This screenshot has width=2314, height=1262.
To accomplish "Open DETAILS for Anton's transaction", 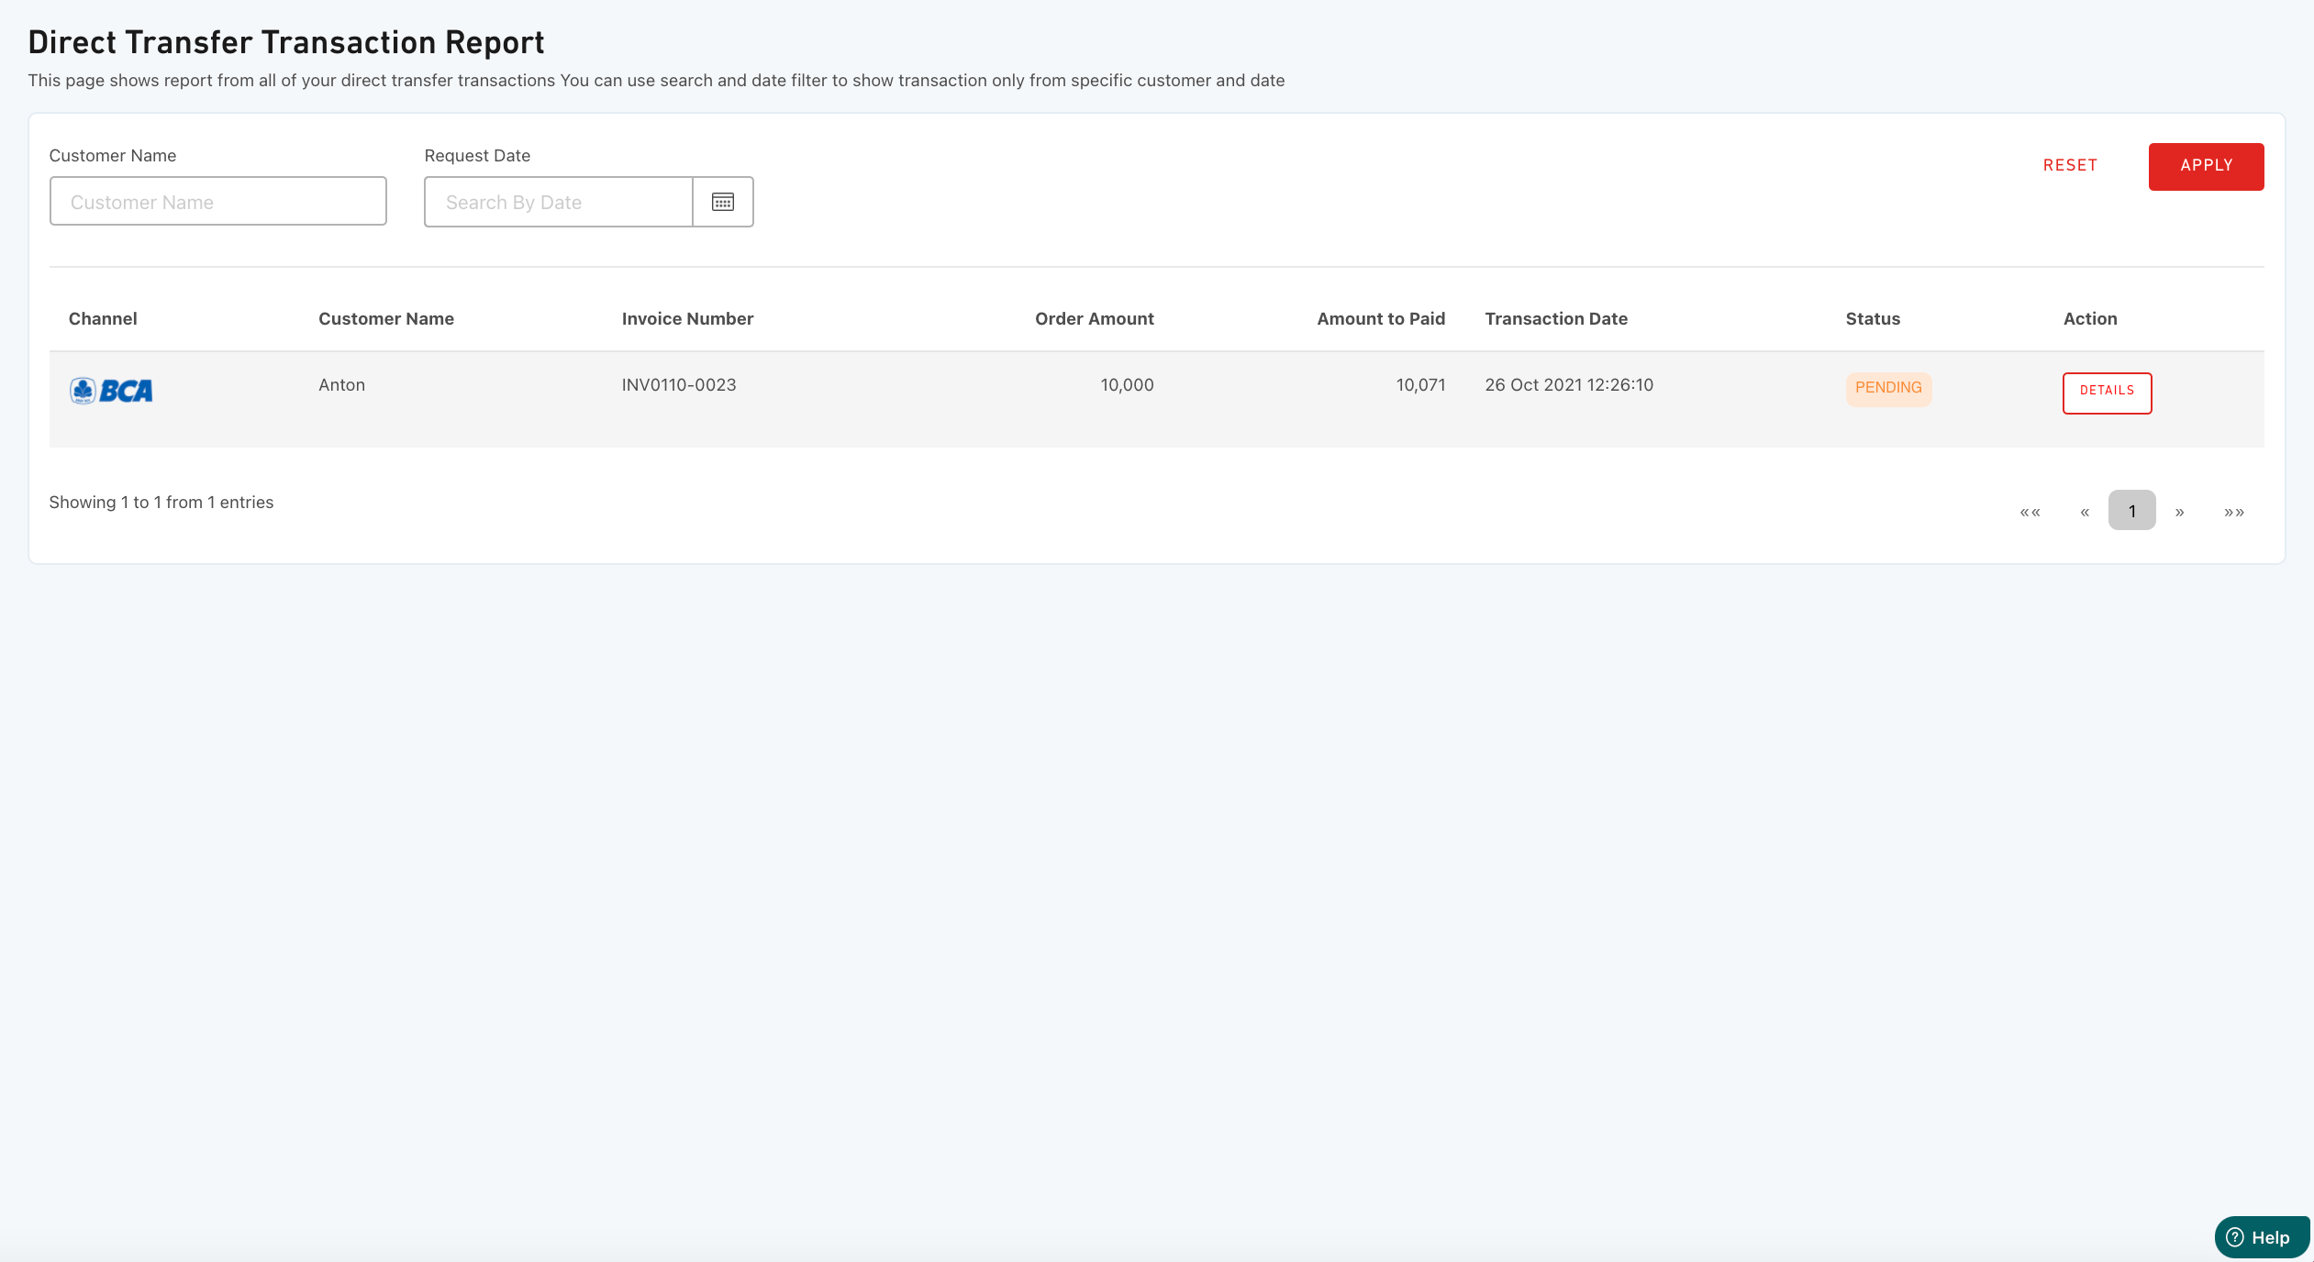I will point(2107,393).
